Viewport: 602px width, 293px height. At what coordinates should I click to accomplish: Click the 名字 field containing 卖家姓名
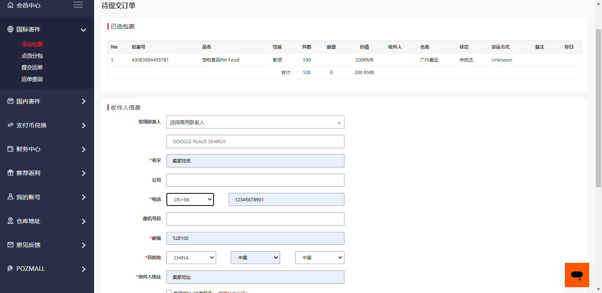point(255,161)
